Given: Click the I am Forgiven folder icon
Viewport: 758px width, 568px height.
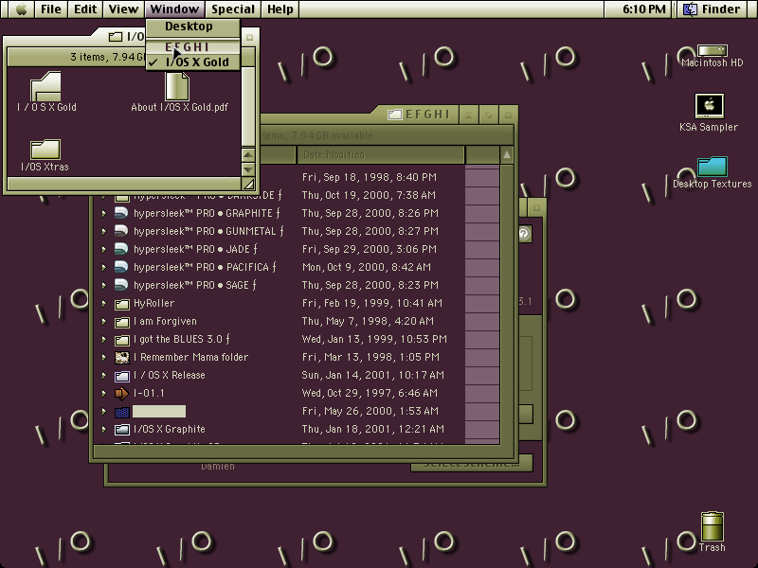Looking at the screenshot, I should 122,322.
